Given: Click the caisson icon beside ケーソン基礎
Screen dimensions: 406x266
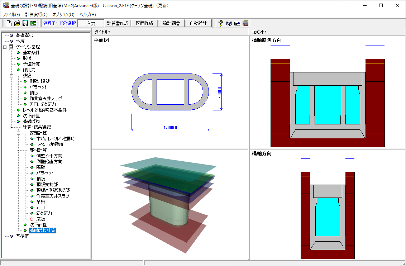Looking at the screenshot, I should click(x=11, y=47).
